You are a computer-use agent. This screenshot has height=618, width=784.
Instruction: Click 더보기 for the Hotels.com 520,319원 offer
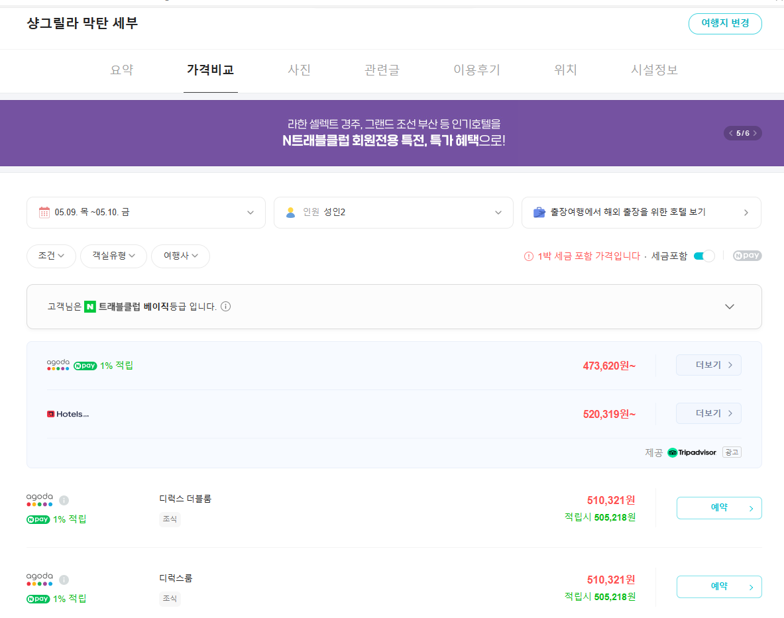[708, 414]
